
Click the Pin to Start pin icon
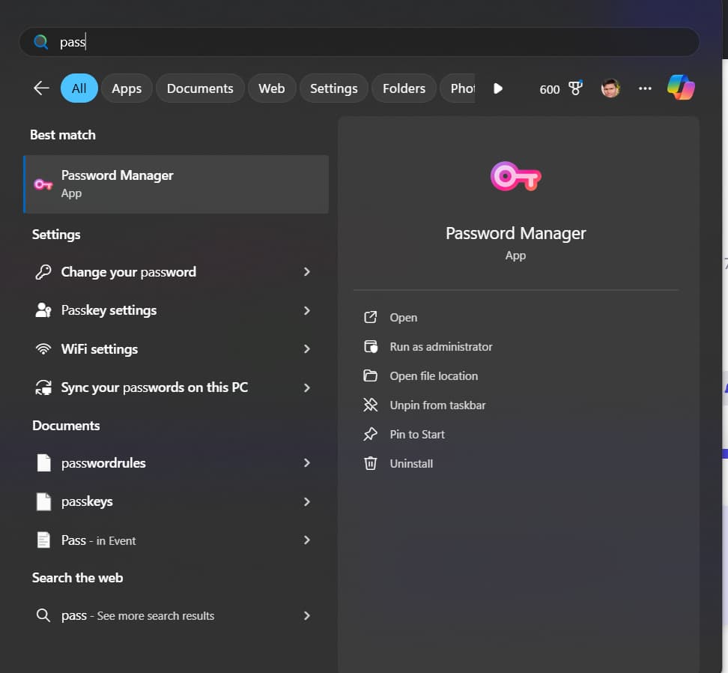[x=370, y=434]
